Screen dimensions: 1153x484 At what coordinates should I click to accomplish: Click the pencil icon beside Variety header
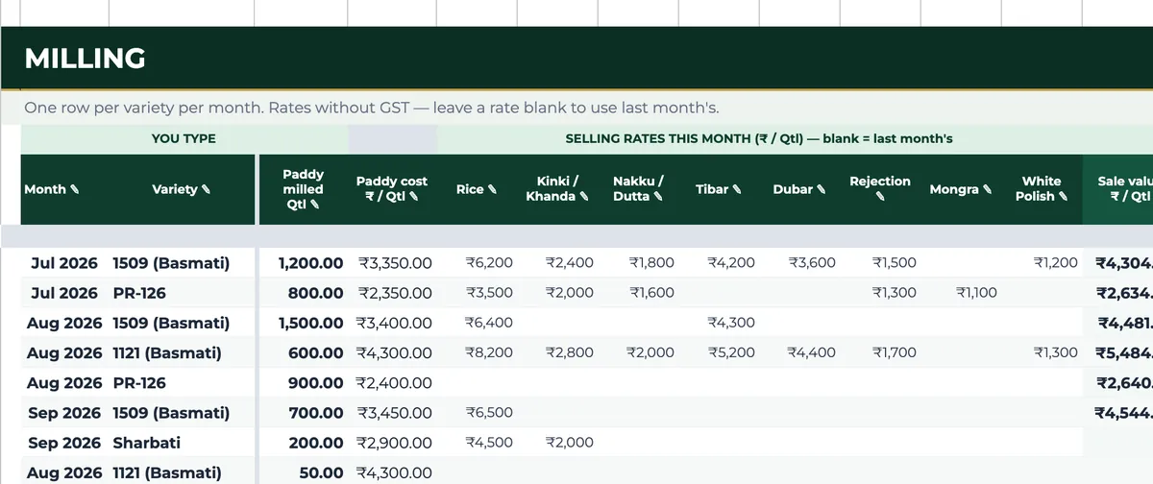click(x=206, y=190)
